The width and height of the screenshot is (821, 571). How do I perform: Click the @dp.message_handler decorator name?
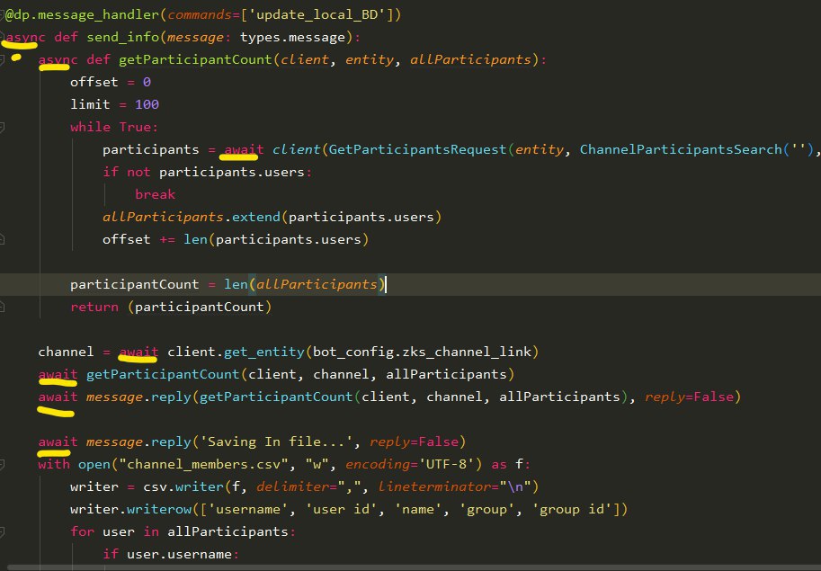click(82, 14)
